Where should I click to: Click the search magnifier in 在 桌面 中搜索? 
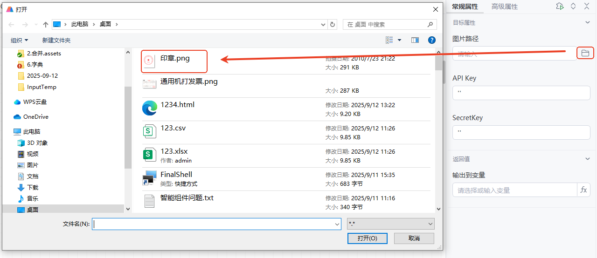pyautogui.click(x=430, y=24)
